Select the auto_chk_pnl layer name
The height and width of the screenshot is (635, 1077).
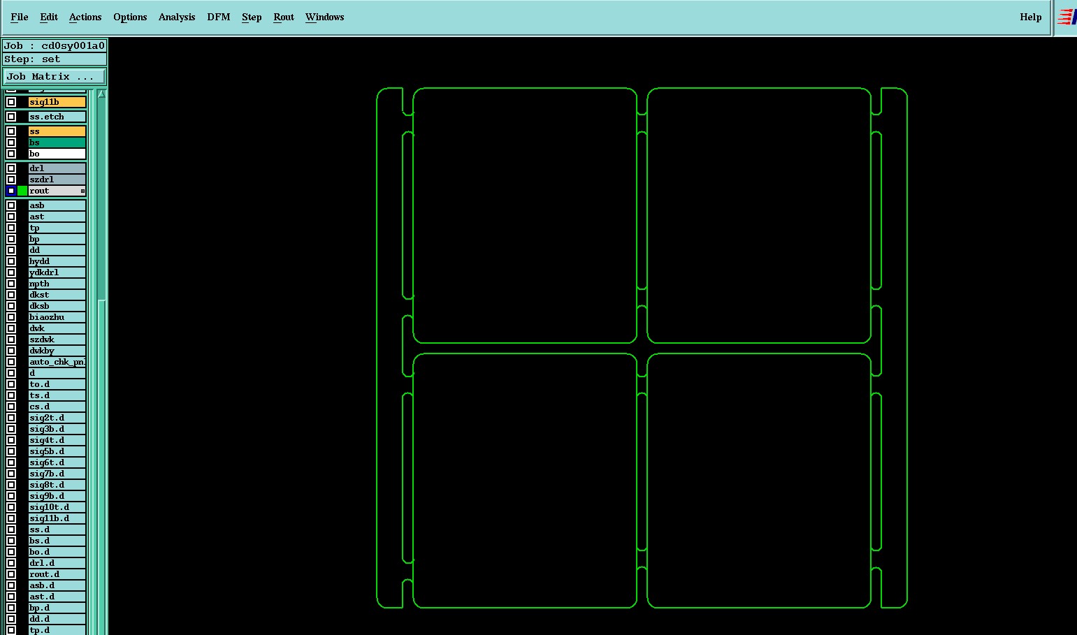57,362
